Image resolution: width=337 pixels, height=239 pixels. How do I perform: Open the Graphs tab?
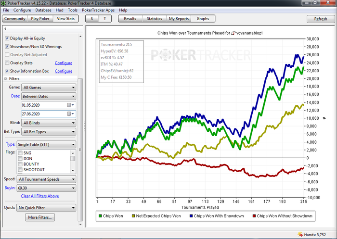(x=203, y=19)
